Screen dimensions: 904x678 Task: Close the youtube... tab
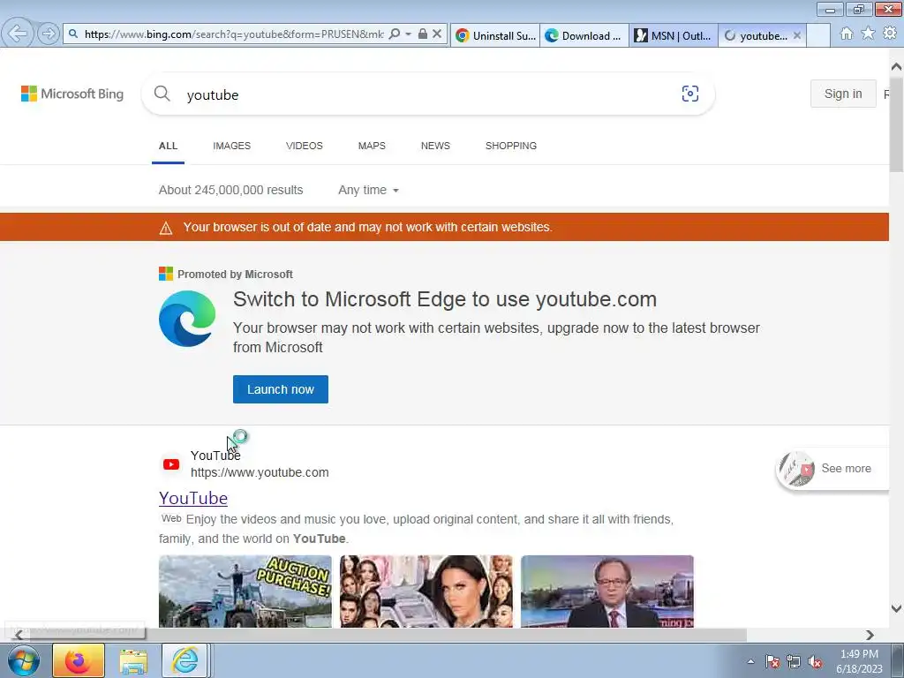797,35
